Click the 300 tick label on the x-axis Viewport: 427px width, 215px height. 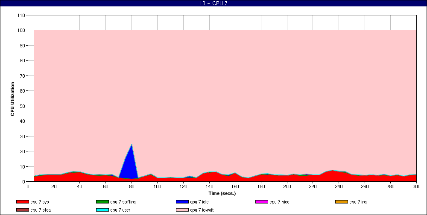tap(417, 186)
